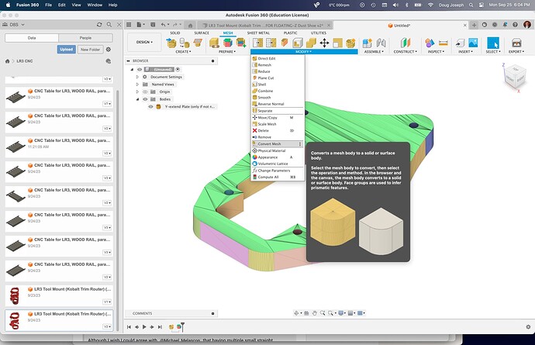Switch to the Utilities ribbon tab

pos(318,33)
